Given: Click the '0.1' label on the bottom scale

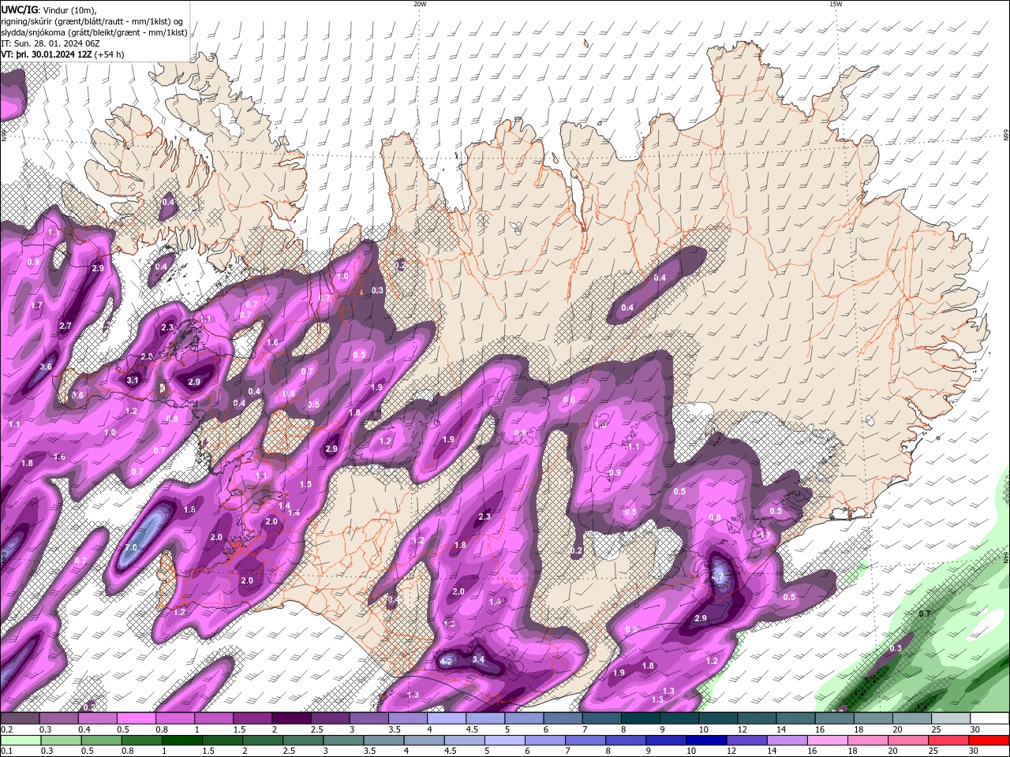Looking at the screenshot, I should coord(6,751).
